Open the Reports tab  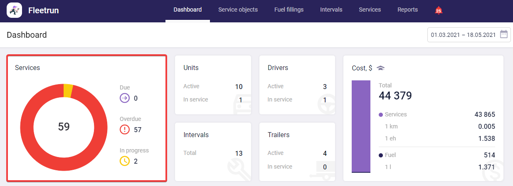pyautogui.click(x=407, y=10)
